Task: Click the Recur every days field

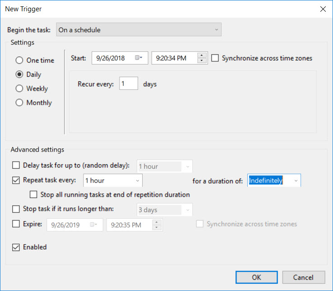Action: click(x=129, y=84)
